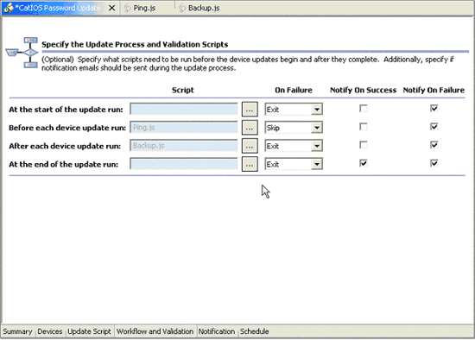This screenshot has width=475, height=340.
Task: Click the Backup.js tab script icon
Action: [182, 8]
